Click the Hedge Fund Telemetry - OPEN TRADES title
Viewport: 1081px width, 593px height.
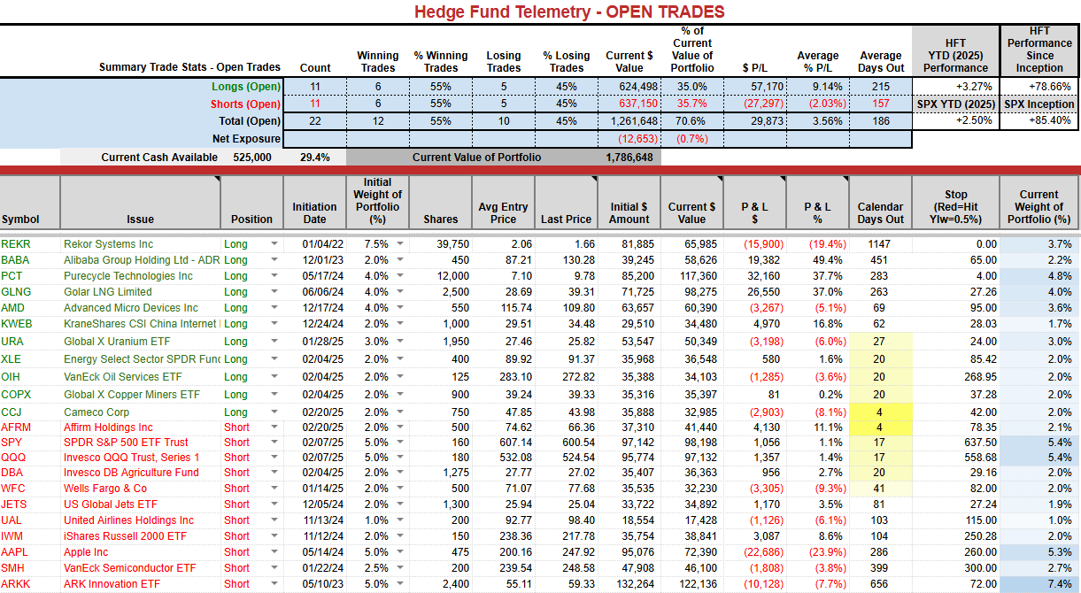[x=569, y=12]
